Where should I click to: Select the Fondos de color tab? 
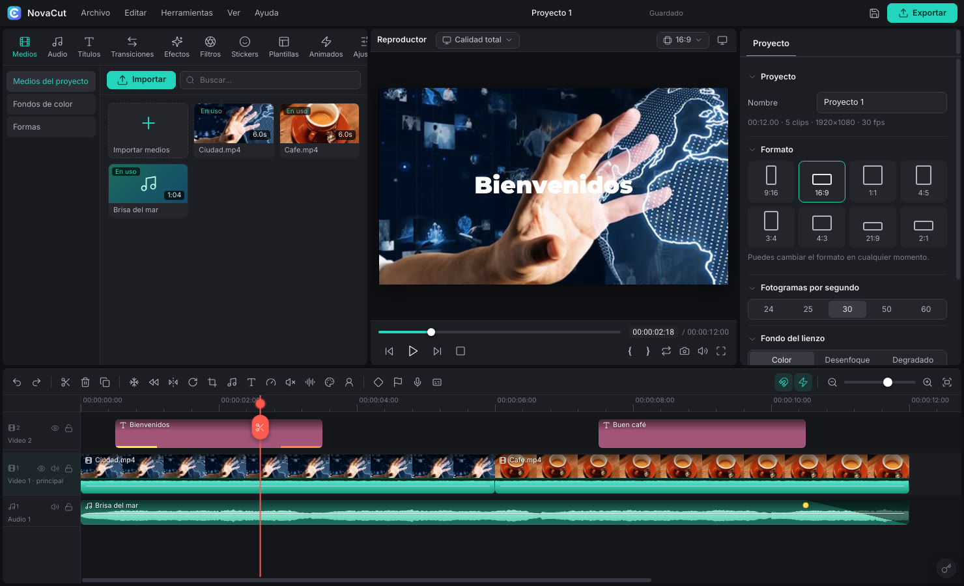click(x=51, y=104)
